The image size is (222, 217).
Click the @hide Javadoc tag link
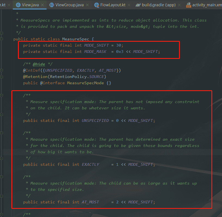[x=39, y=64]
